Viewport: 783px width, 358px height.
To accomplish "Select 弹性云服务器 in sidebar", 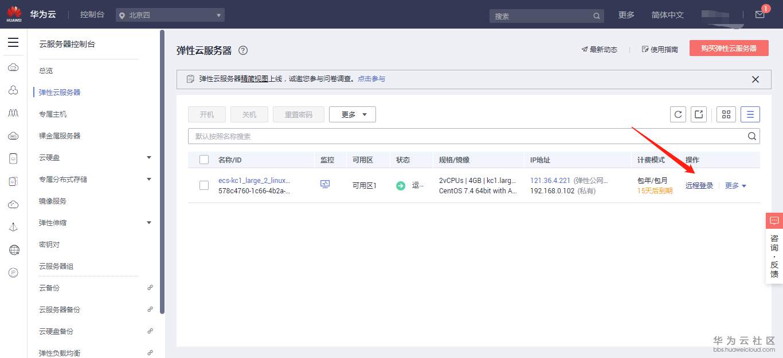I will [60, 92].
